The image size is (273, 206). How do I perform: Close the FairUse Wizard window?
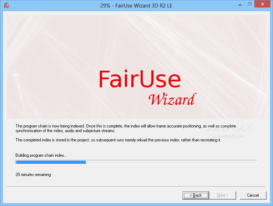[x=263, y=4]
